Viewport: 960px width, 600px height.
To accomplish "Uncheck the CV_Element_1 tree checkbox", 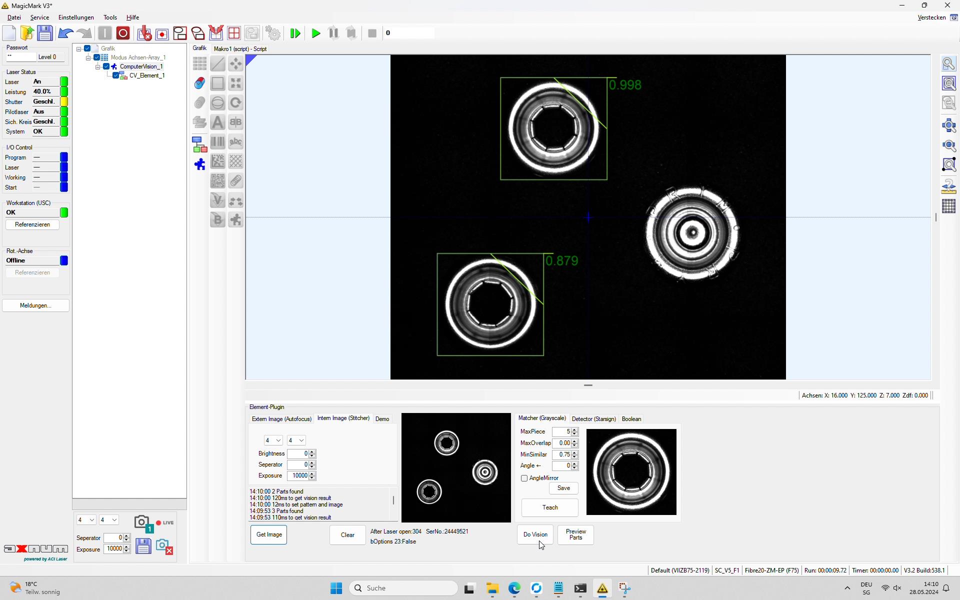I will coord(116,75).
